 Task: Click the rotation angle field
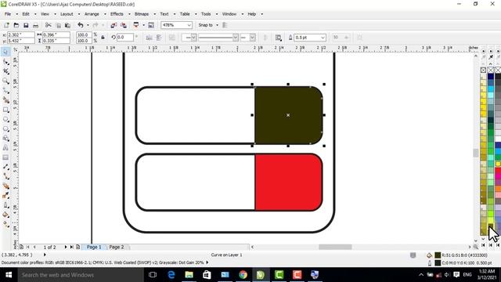click(x=124, y=38)
